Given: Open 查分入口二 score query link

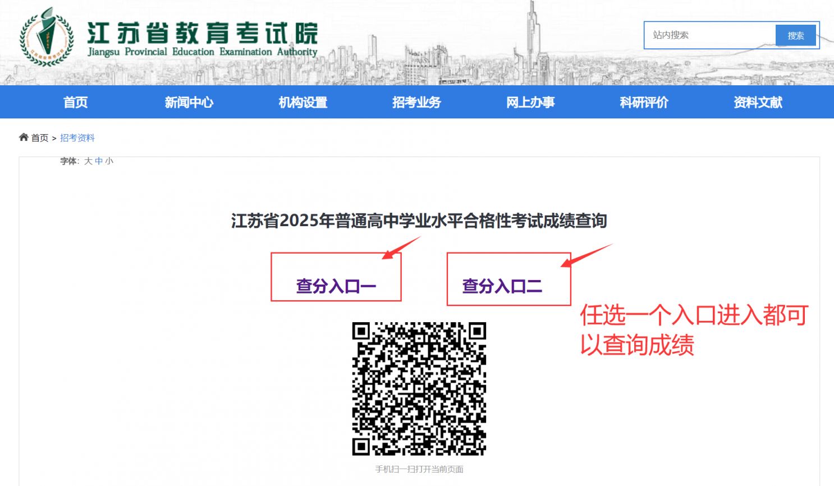Looking at the screenshot, I should (x=502, y=286).
